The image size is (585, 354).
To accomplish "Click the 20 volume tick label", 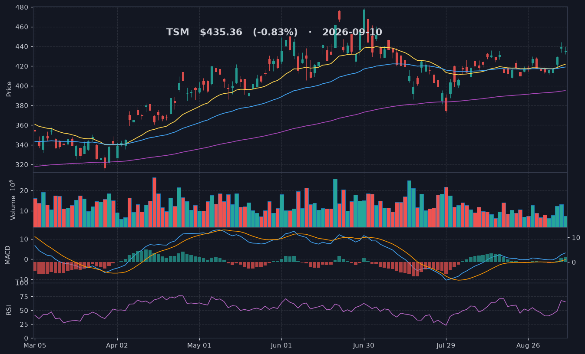I will click(x=25, y=191).
